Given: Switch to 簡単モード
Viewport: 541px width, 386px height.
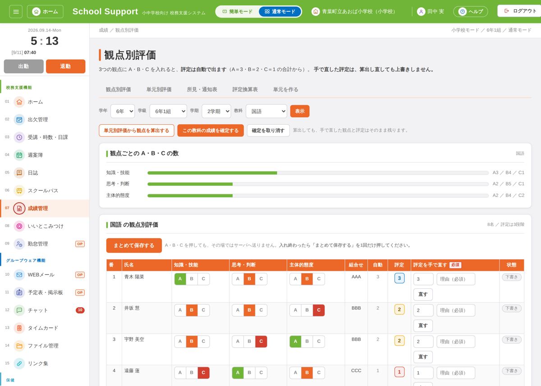Looking at the screenshot, I should [x=238, y=11].
